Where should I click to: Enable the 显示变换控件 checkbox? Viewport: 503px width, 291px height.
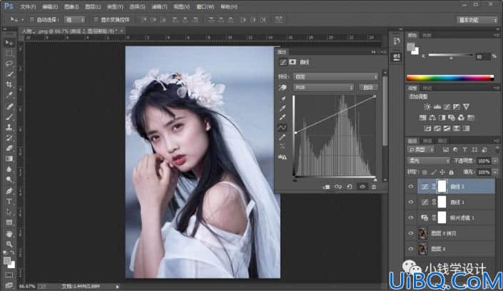pos(96,19)
